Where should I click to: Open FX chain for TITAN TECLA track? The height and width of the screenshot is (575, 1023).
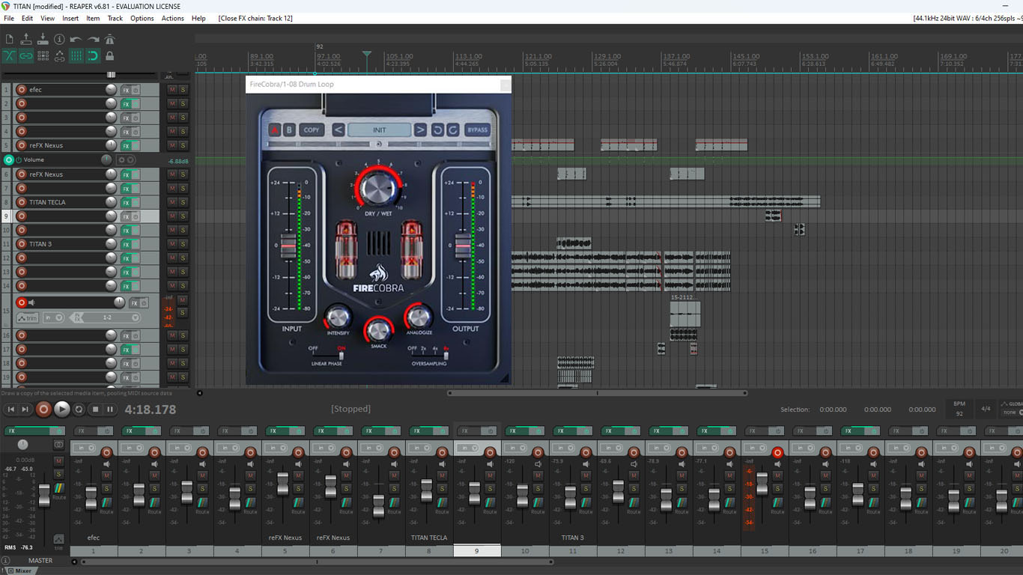(x=126, y=202)
